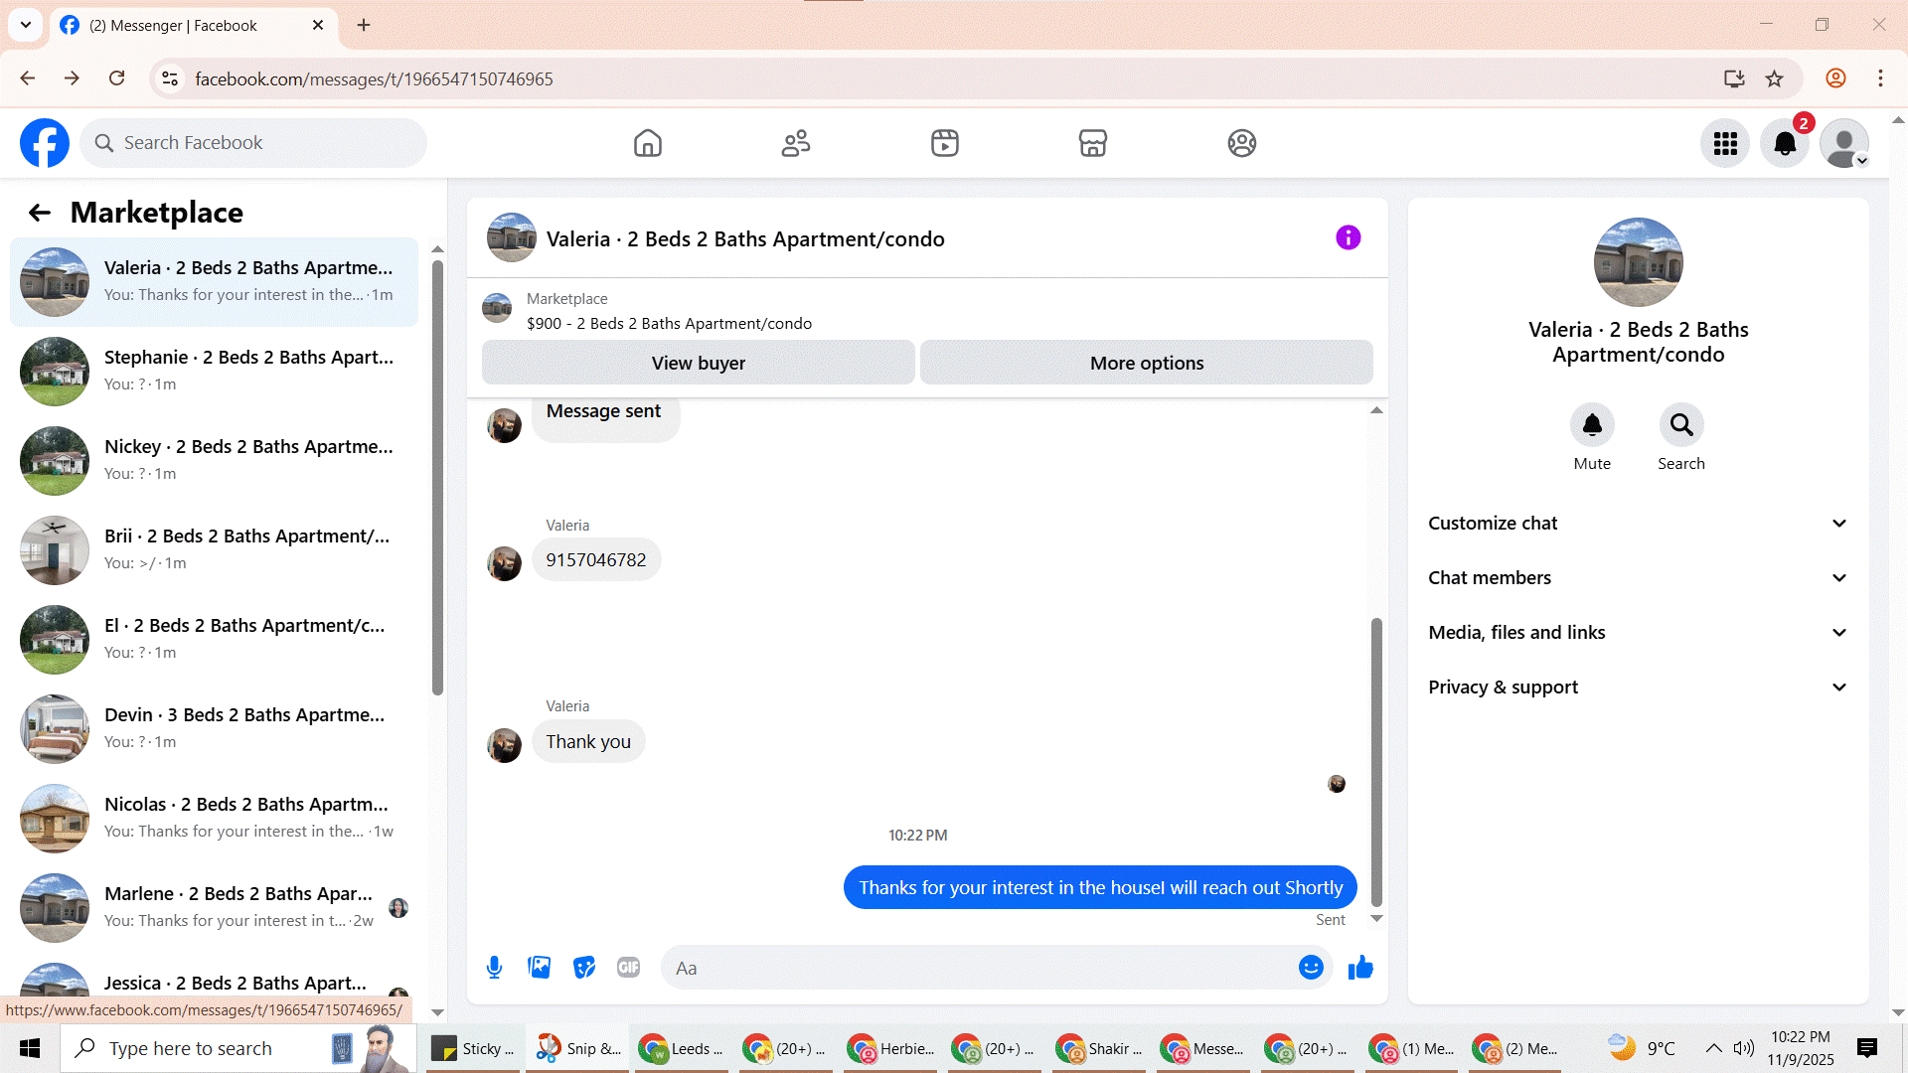The image size is (1908, 1073).
Task: Open emoji picker in message box
Action: (x=1311, y=968)
